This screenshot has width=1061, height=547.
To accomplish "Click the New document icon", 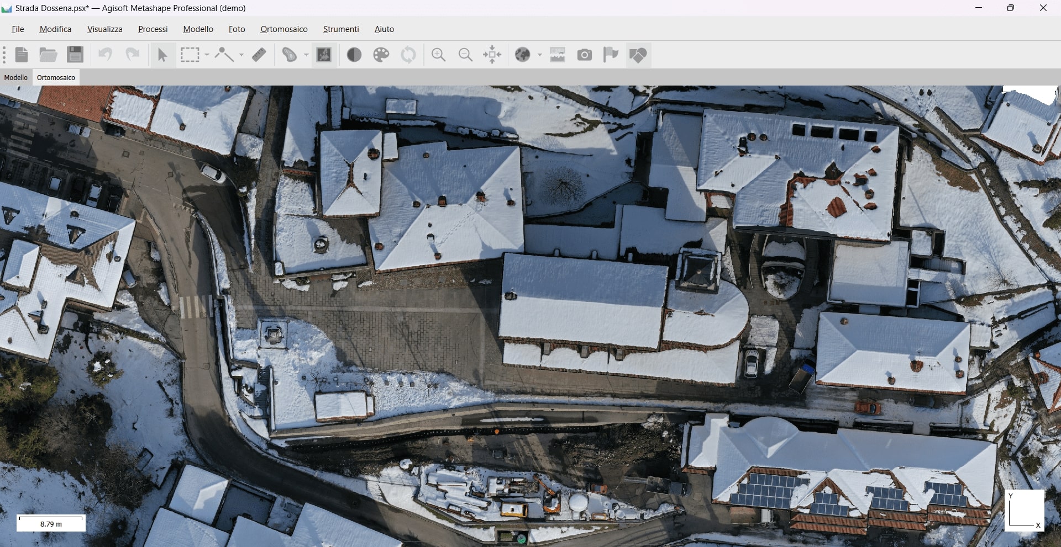I will pos(22,55).
